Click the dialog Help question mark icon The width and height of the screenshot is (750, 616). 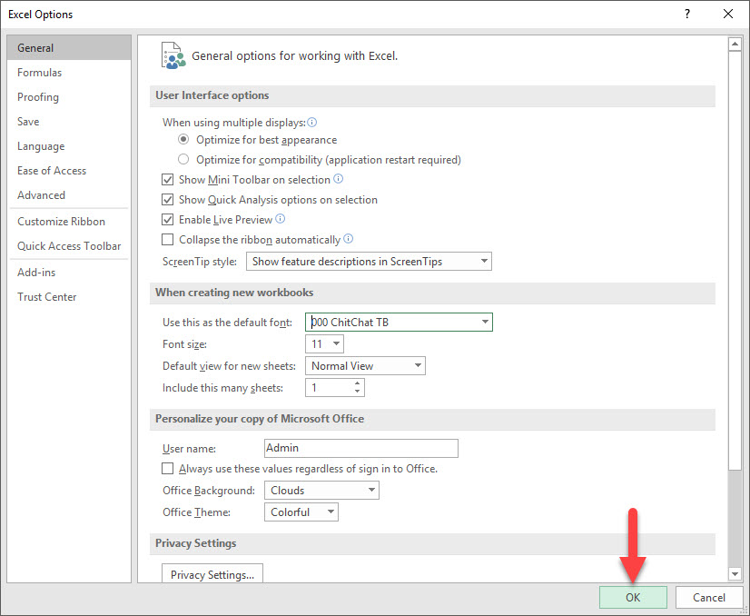point(687,14)
